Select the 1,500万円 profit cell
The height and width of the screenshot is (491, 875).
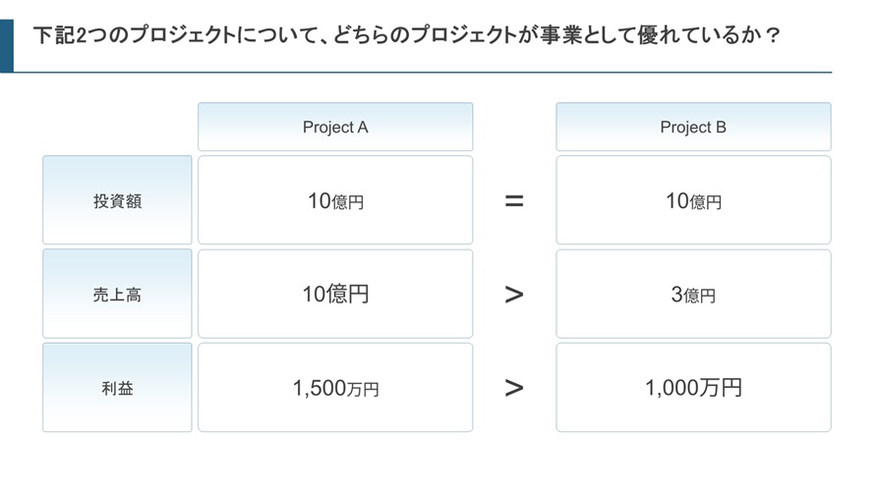click(x=335, y=388)
